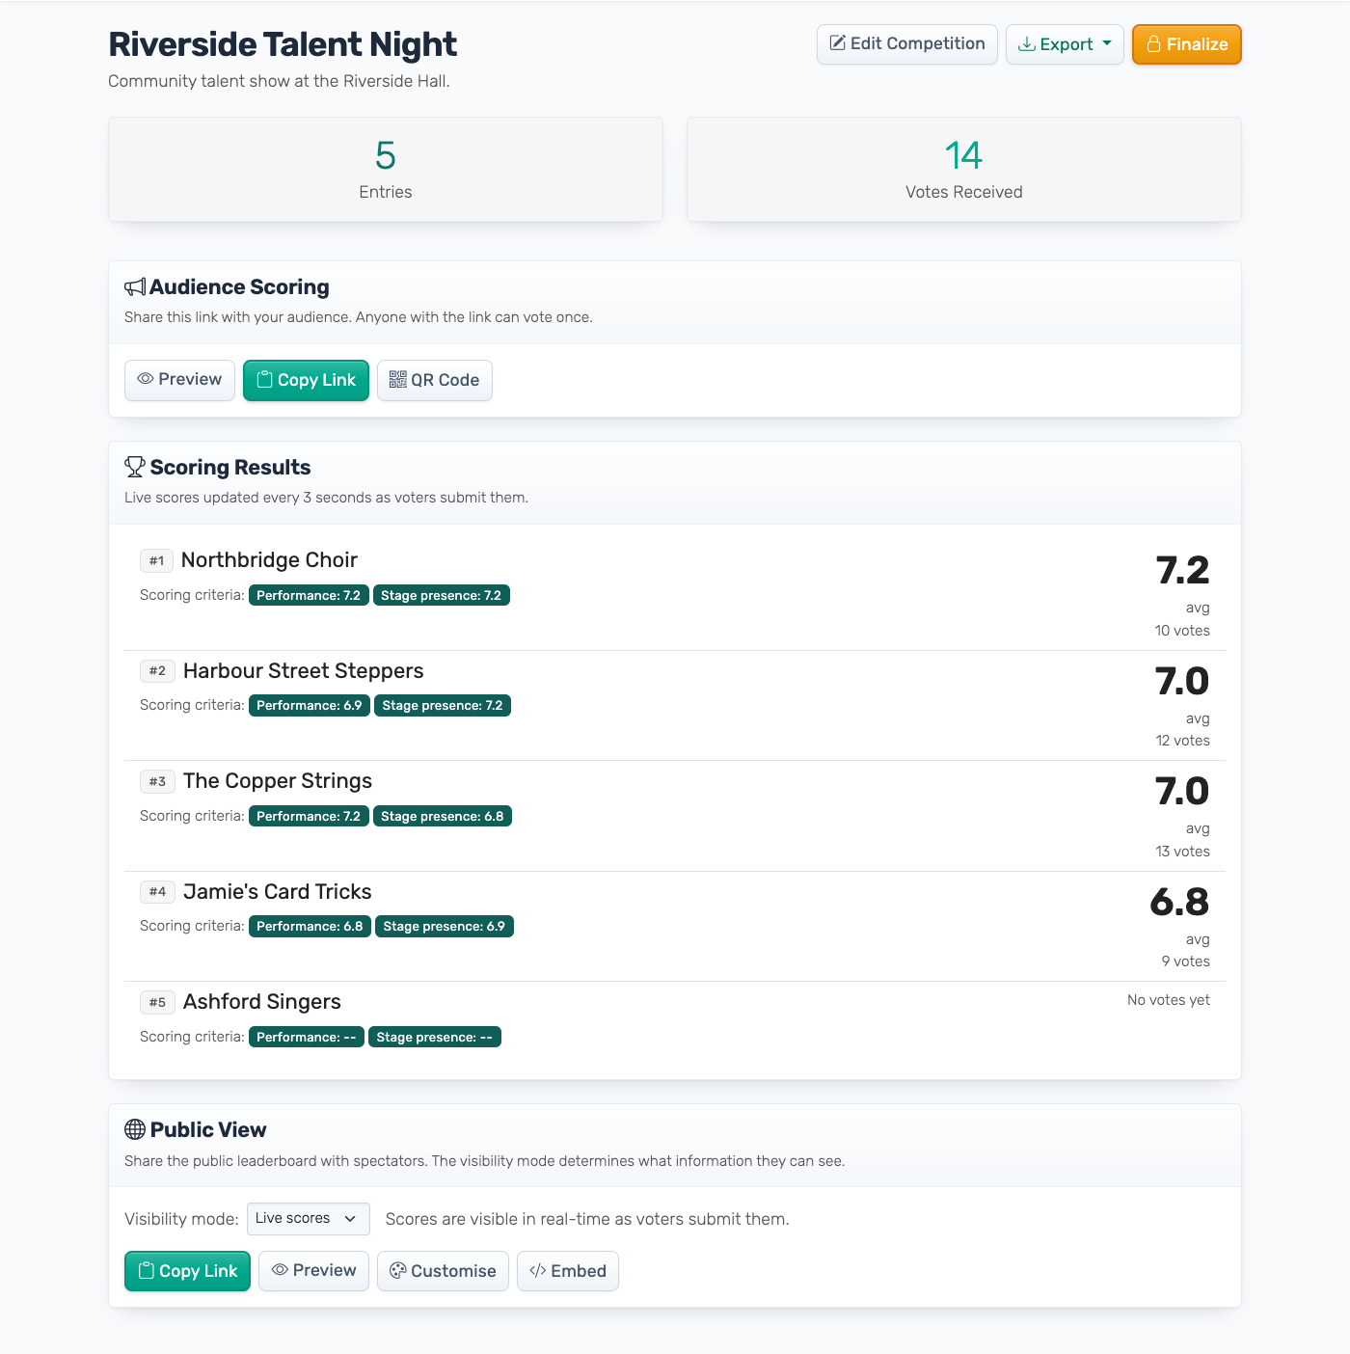This screenshot has height=1354, width=1350.
Task: Click the Embed button
Action: (x=568, y=1271)
